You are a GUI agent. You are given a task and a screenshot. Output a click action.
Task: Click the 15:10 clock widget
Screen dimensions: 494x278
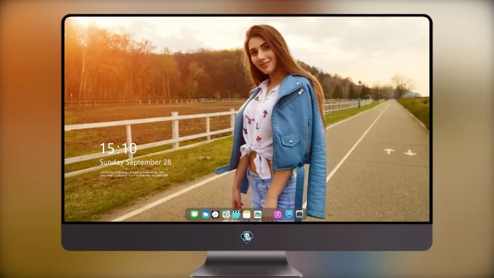coord(118,148)
